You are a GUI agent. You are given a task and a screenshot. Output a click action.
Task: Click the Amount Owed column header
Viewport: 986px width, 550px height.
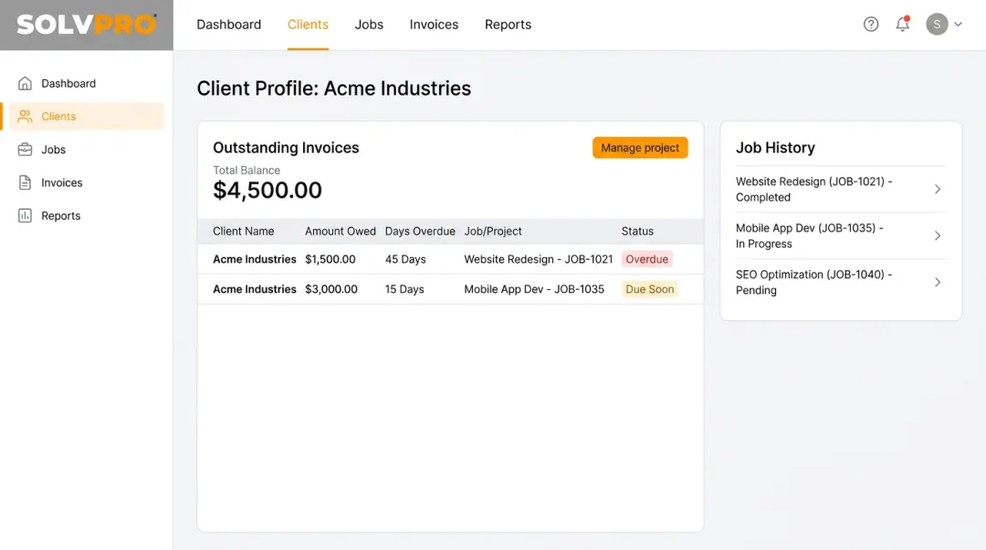pyautogui.click(x=341, y=232)
